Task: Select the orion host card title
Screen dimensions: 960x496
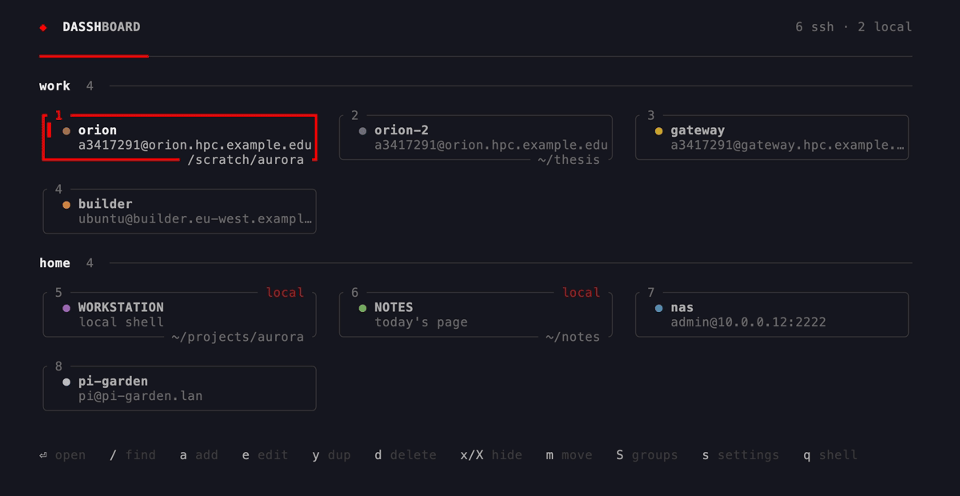Action: click(x=98, y=130)
